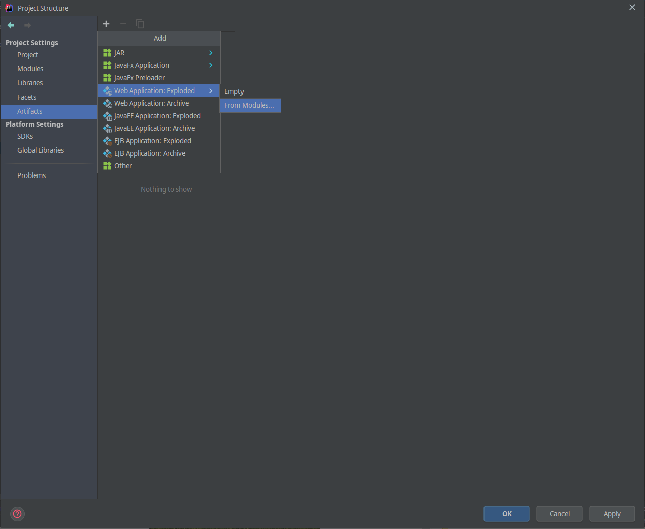This screenshot has width=645, height=529.
Task: Click the JavaFx Application icon
Action: 107,65
